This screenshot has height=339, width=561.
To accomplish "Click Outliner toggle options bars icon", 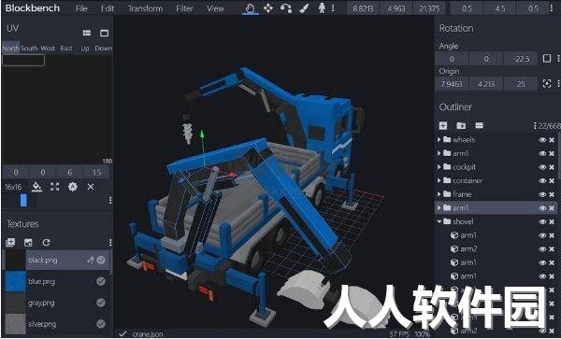I will [479, 125].
